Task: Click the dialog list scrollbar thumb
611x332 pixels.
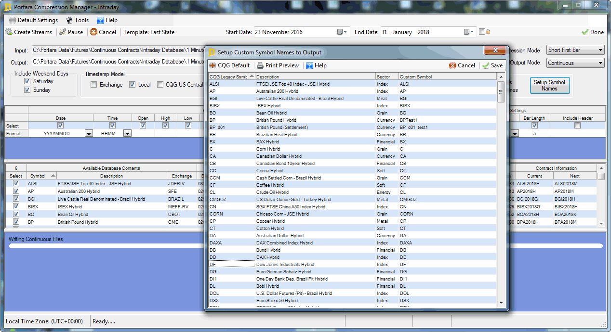Action: tap(501, 91)
